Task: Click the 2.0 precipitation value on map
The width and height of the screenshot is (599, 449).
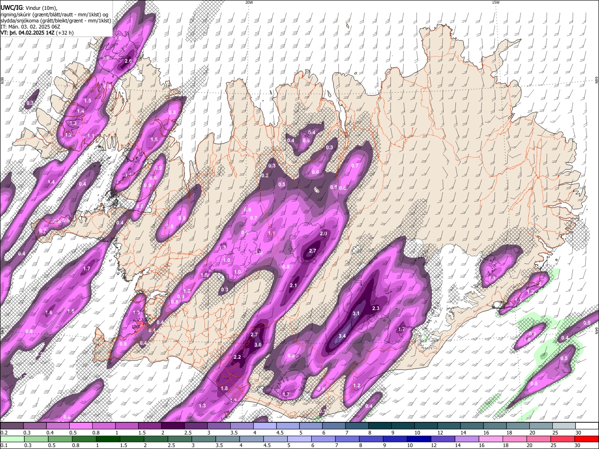Action: point(323,233)
